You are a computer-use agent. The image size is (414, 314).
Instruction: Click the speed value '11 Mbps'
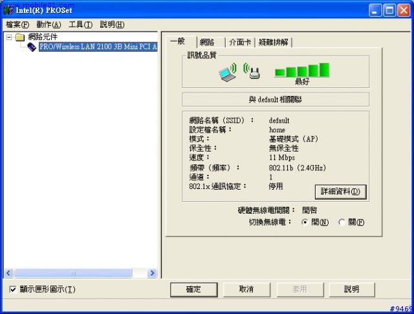pos(282,158)
